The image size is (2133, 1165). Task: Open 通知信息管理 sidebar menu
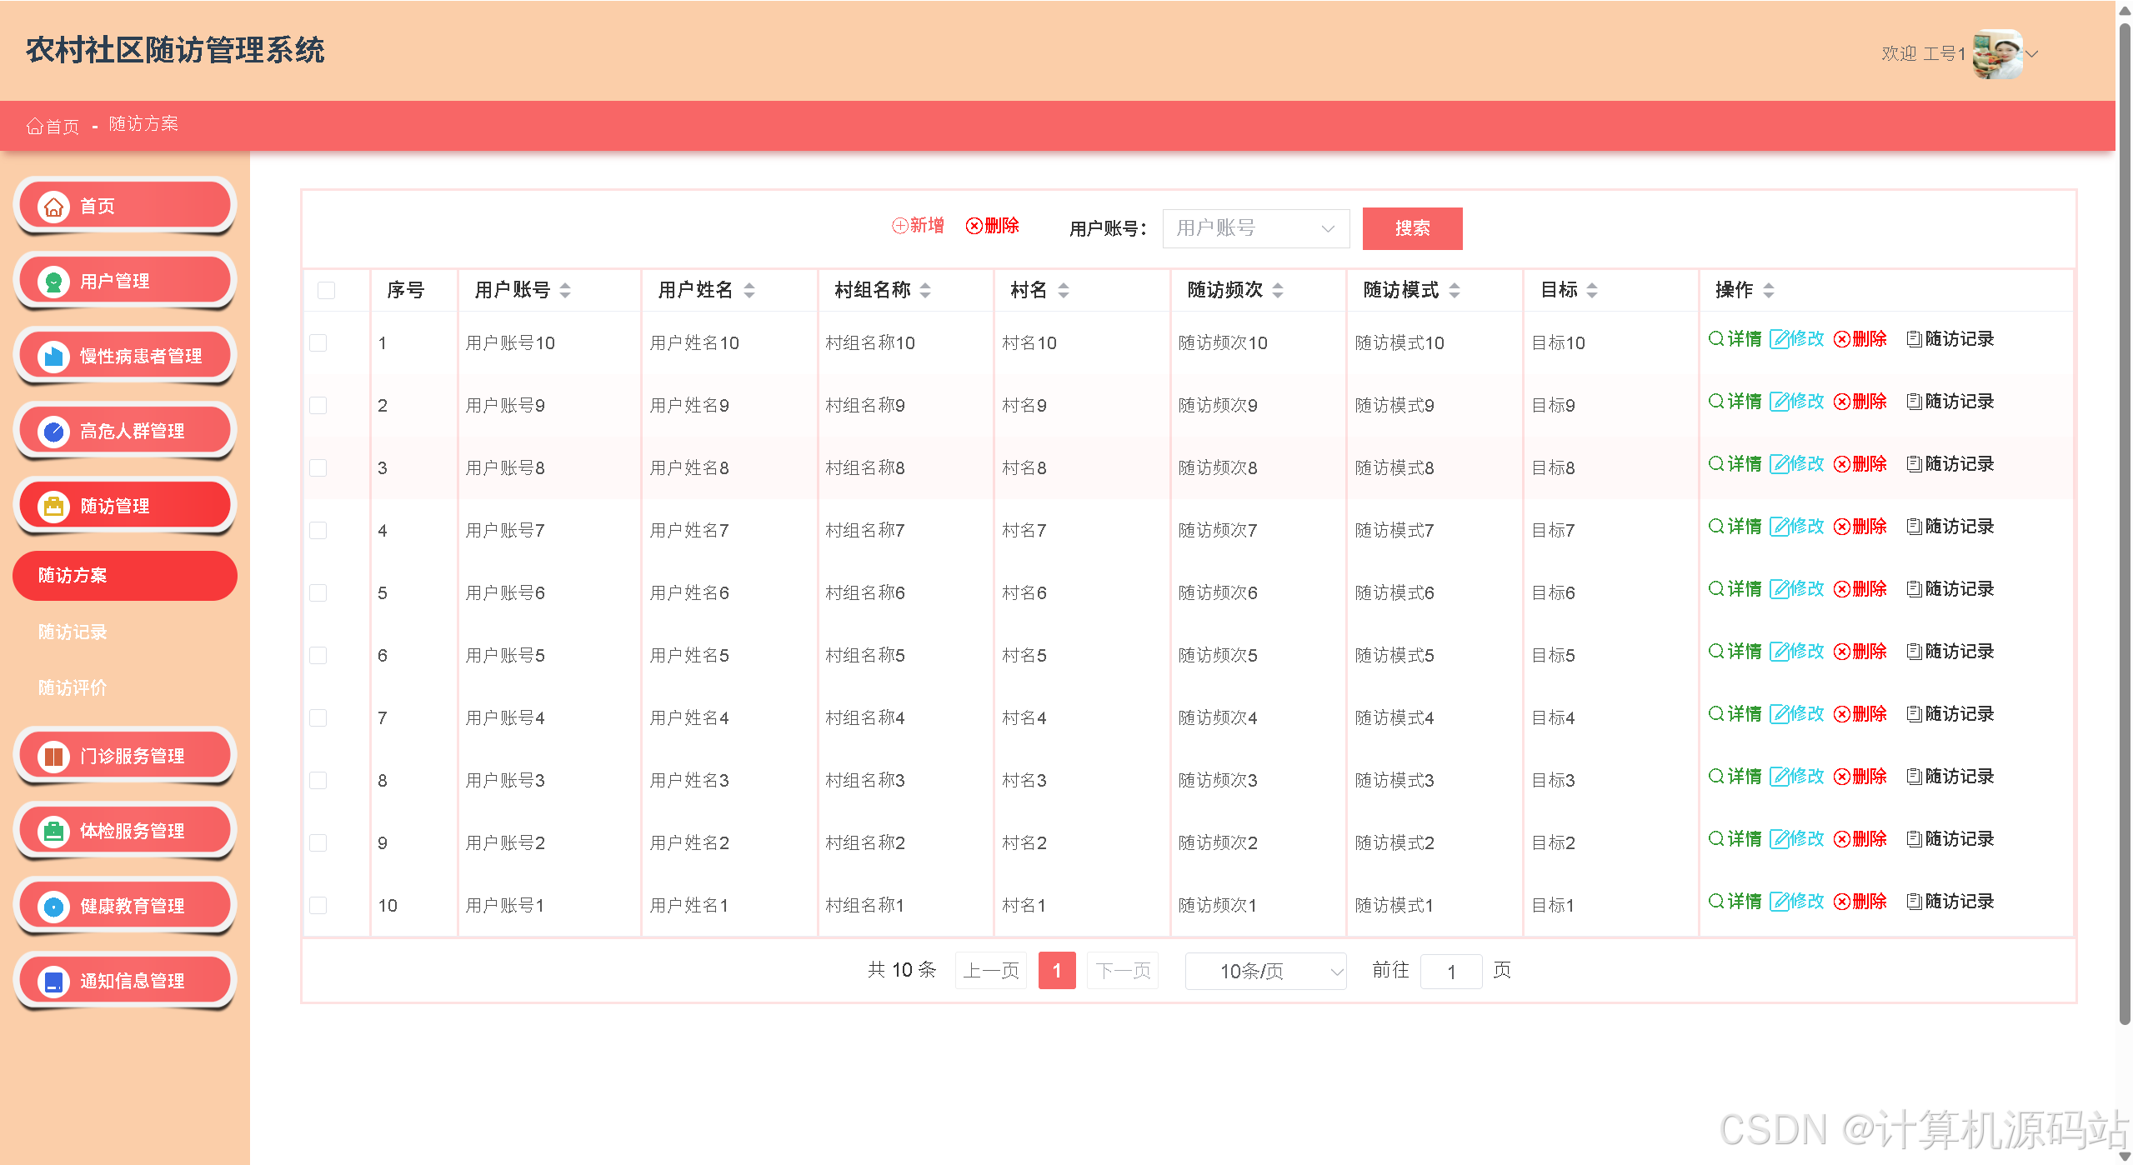[125, 982]
